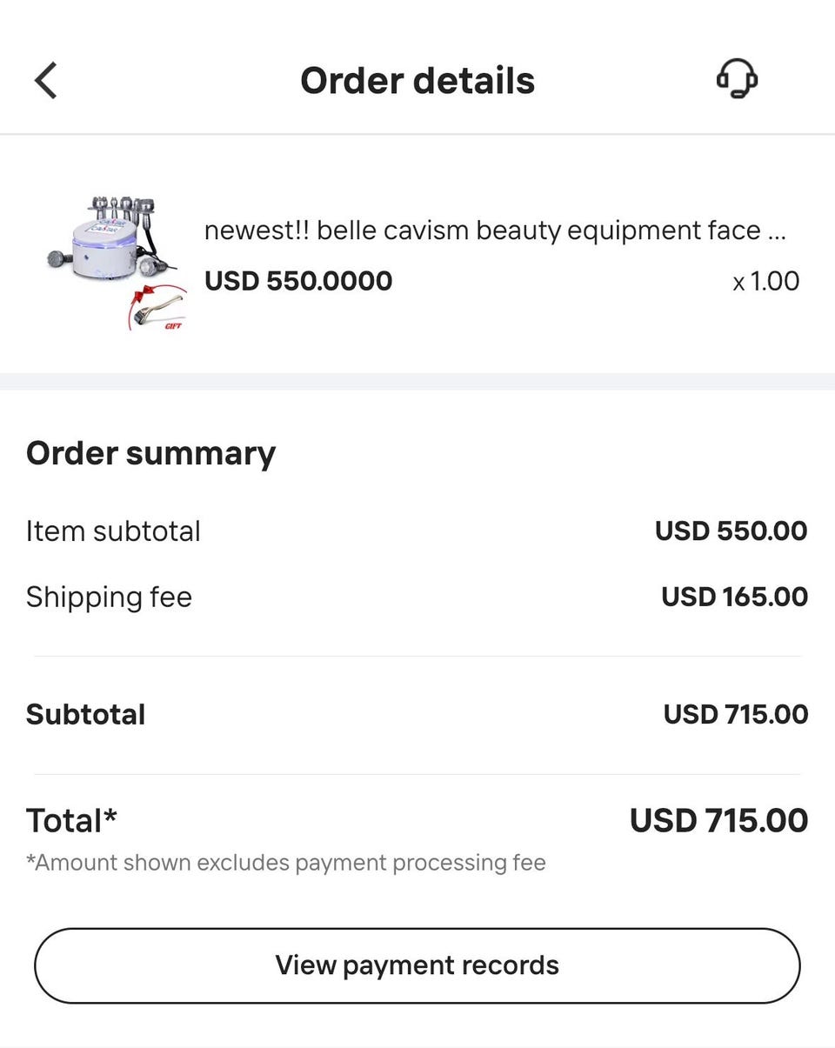Screen dimensions: 835x1048
Task: Click the gray divider below product row
Action: 417,381
